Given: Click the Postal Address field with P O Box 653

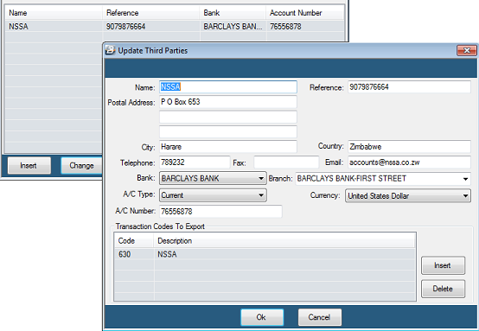Looking at the screenshot, I should (228, 102).
